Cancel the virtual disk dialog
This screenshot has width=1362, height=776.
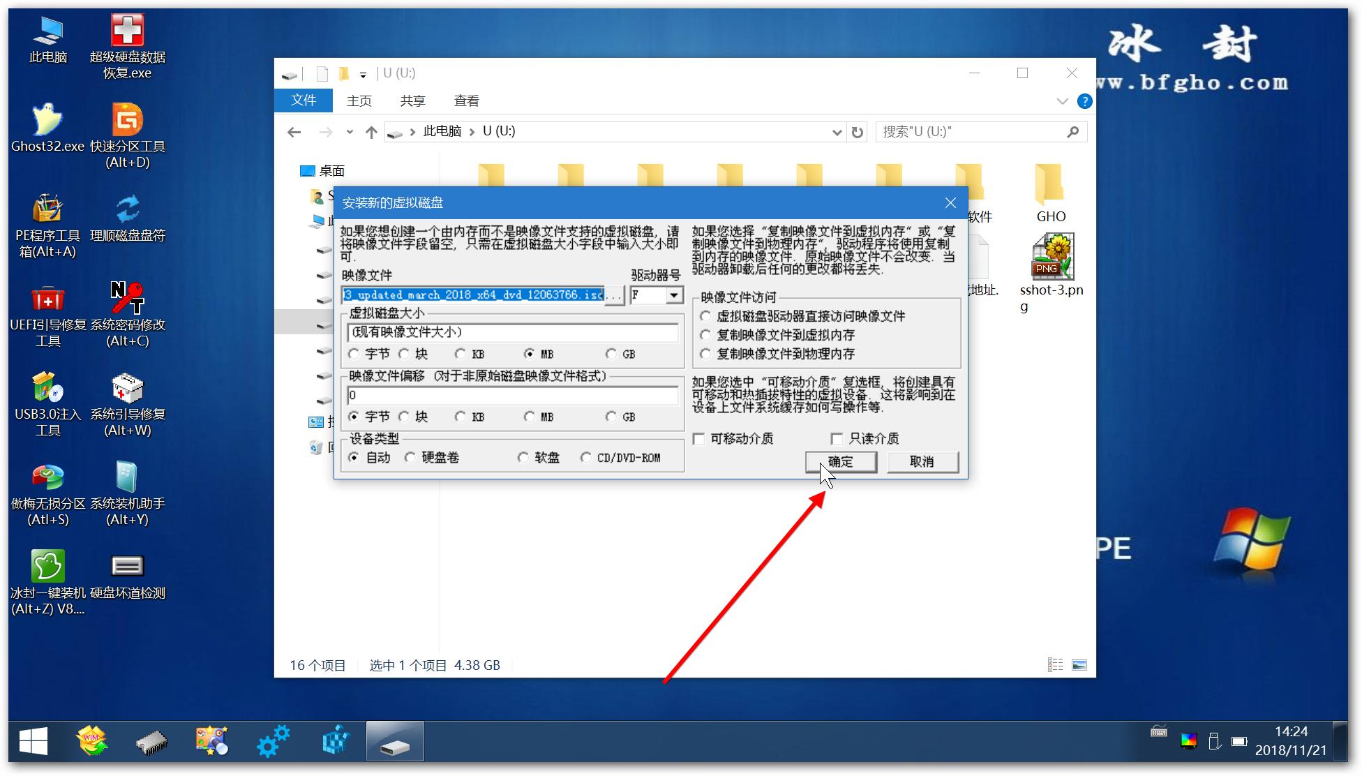tap(922, 461)
